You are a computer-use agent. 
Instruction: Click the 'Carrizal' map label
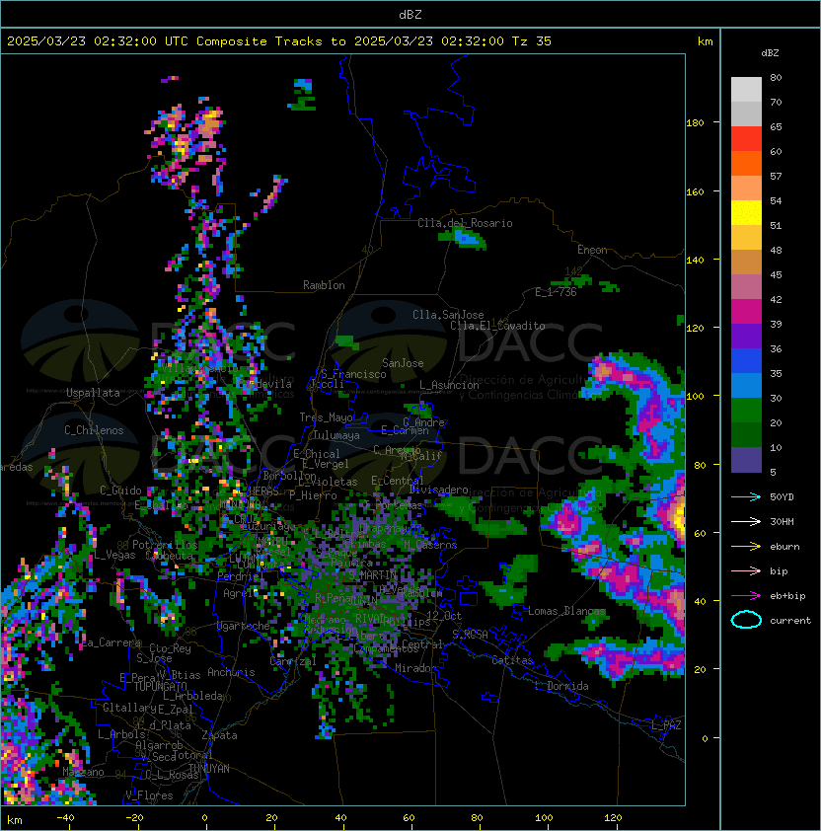coord(292,661)
